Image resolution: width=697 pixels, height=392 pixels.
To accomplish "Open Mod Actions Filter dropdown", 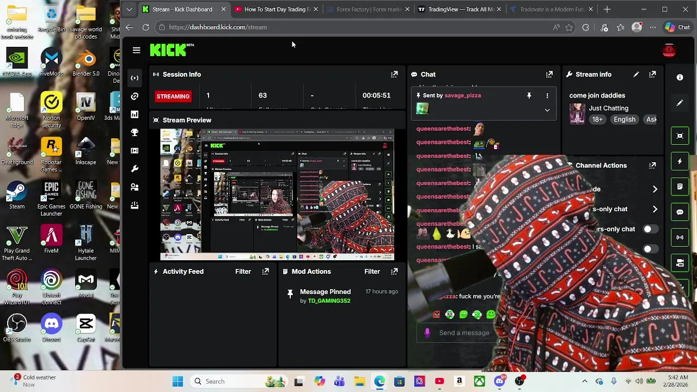I will [x=372, y=271].
